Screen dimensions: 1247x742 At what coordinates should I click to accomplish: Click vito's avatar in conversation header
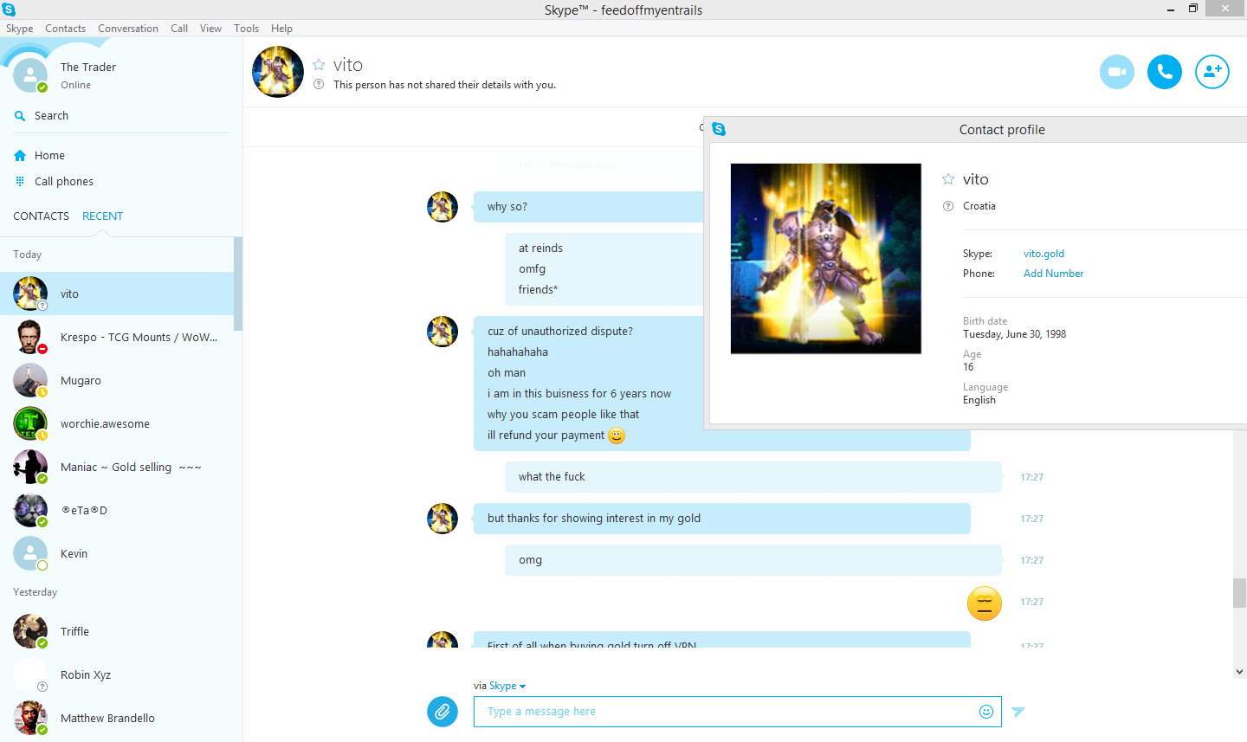(x=278, y=72)
